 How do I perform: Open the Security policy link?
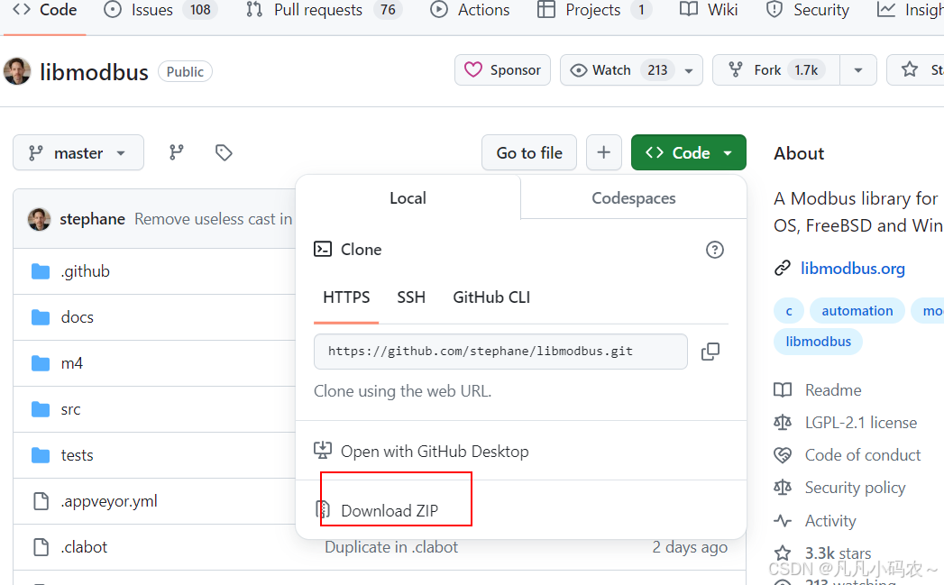point(855,488)
